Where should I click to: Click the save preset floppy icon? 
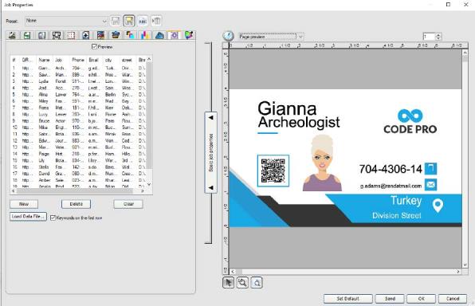[116, 21]
